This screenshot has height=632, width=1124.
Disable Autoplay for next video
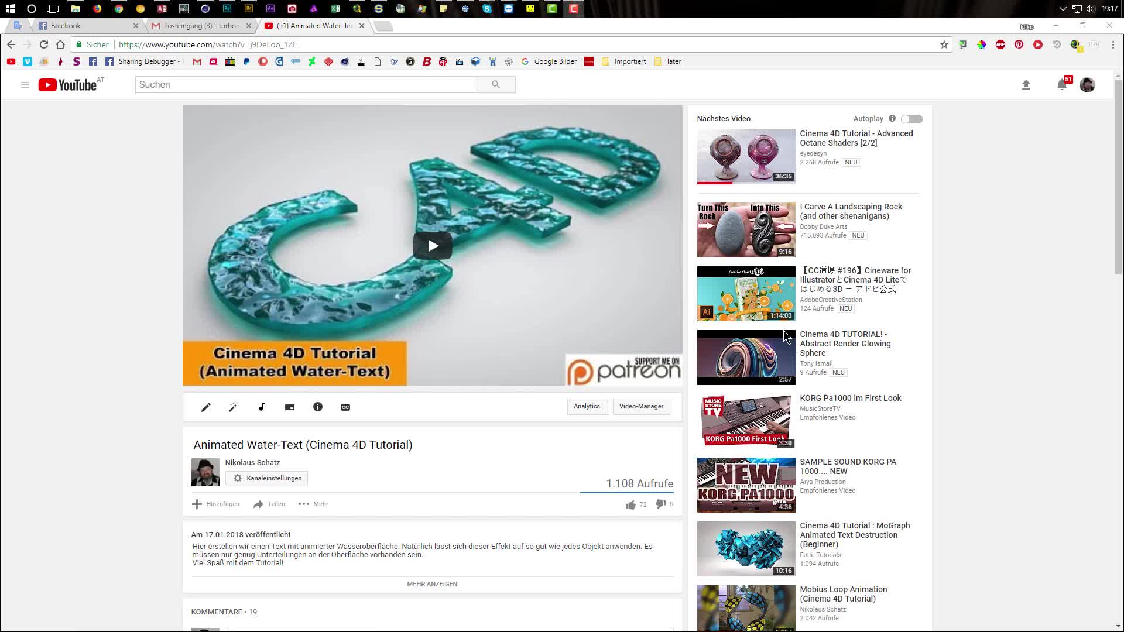(911, 118)
